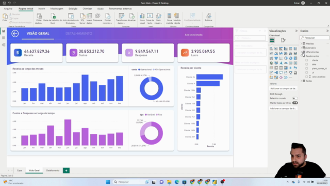Open the Ajuda ribbon tab

[100, 9]
